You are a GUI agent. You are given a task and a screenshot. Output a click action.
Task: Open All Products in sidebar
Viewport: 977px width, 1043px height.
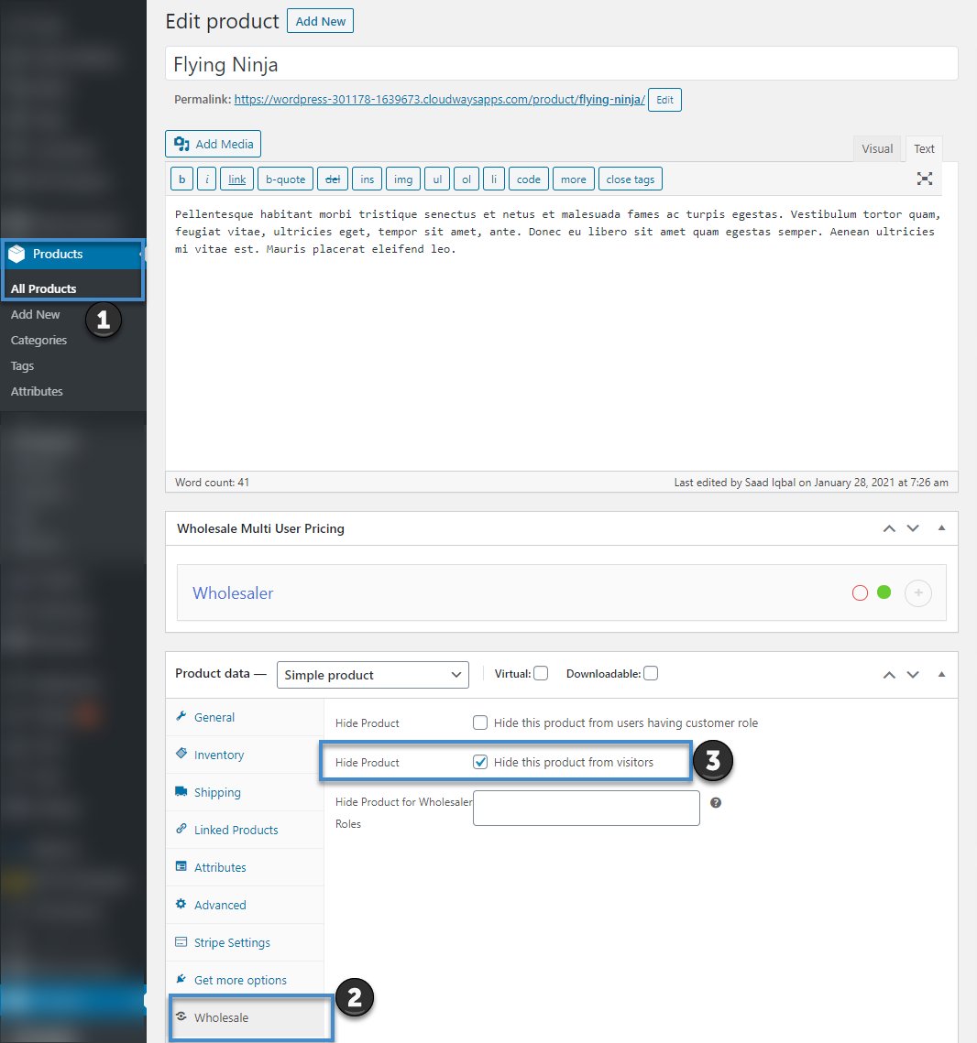pos(43,288)
